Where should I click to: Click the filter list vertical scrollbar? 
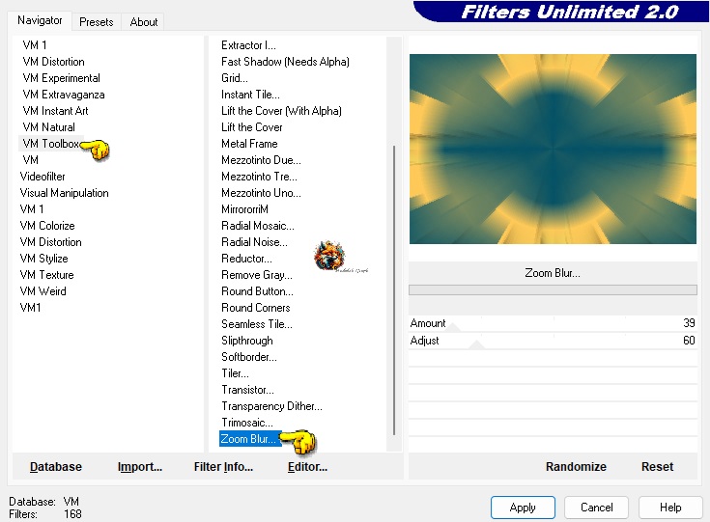click(x=394, y=289)
